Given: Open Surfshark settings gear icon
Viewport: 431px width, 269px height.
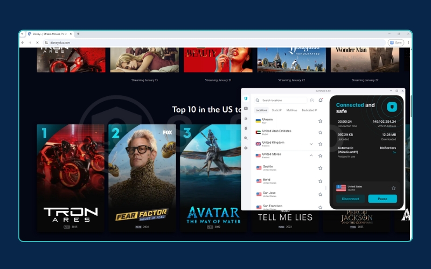Looking at the screenshot, I should (x=246, y=148).
